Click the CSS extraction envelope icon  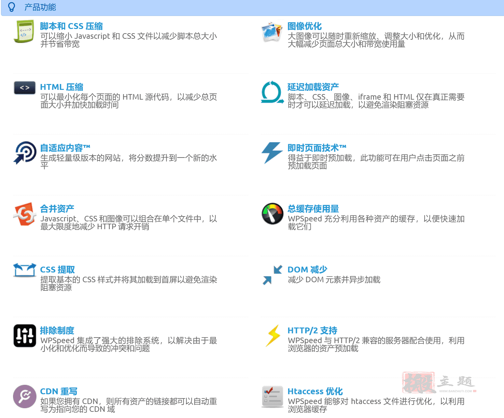tap(25, 270)
